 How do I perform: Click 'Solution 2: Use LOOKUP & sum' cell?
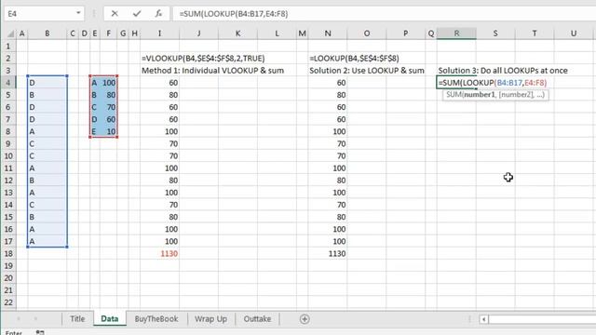point(366,71)
